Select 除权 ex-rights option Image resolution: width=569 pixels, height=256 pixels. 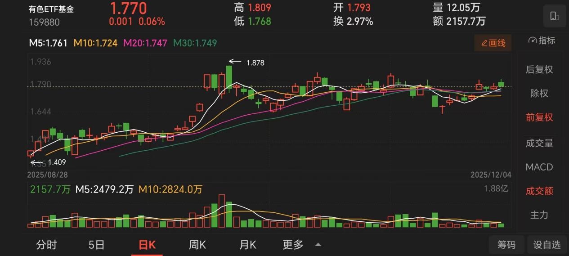pyautogui.click(x=539, y=94)
